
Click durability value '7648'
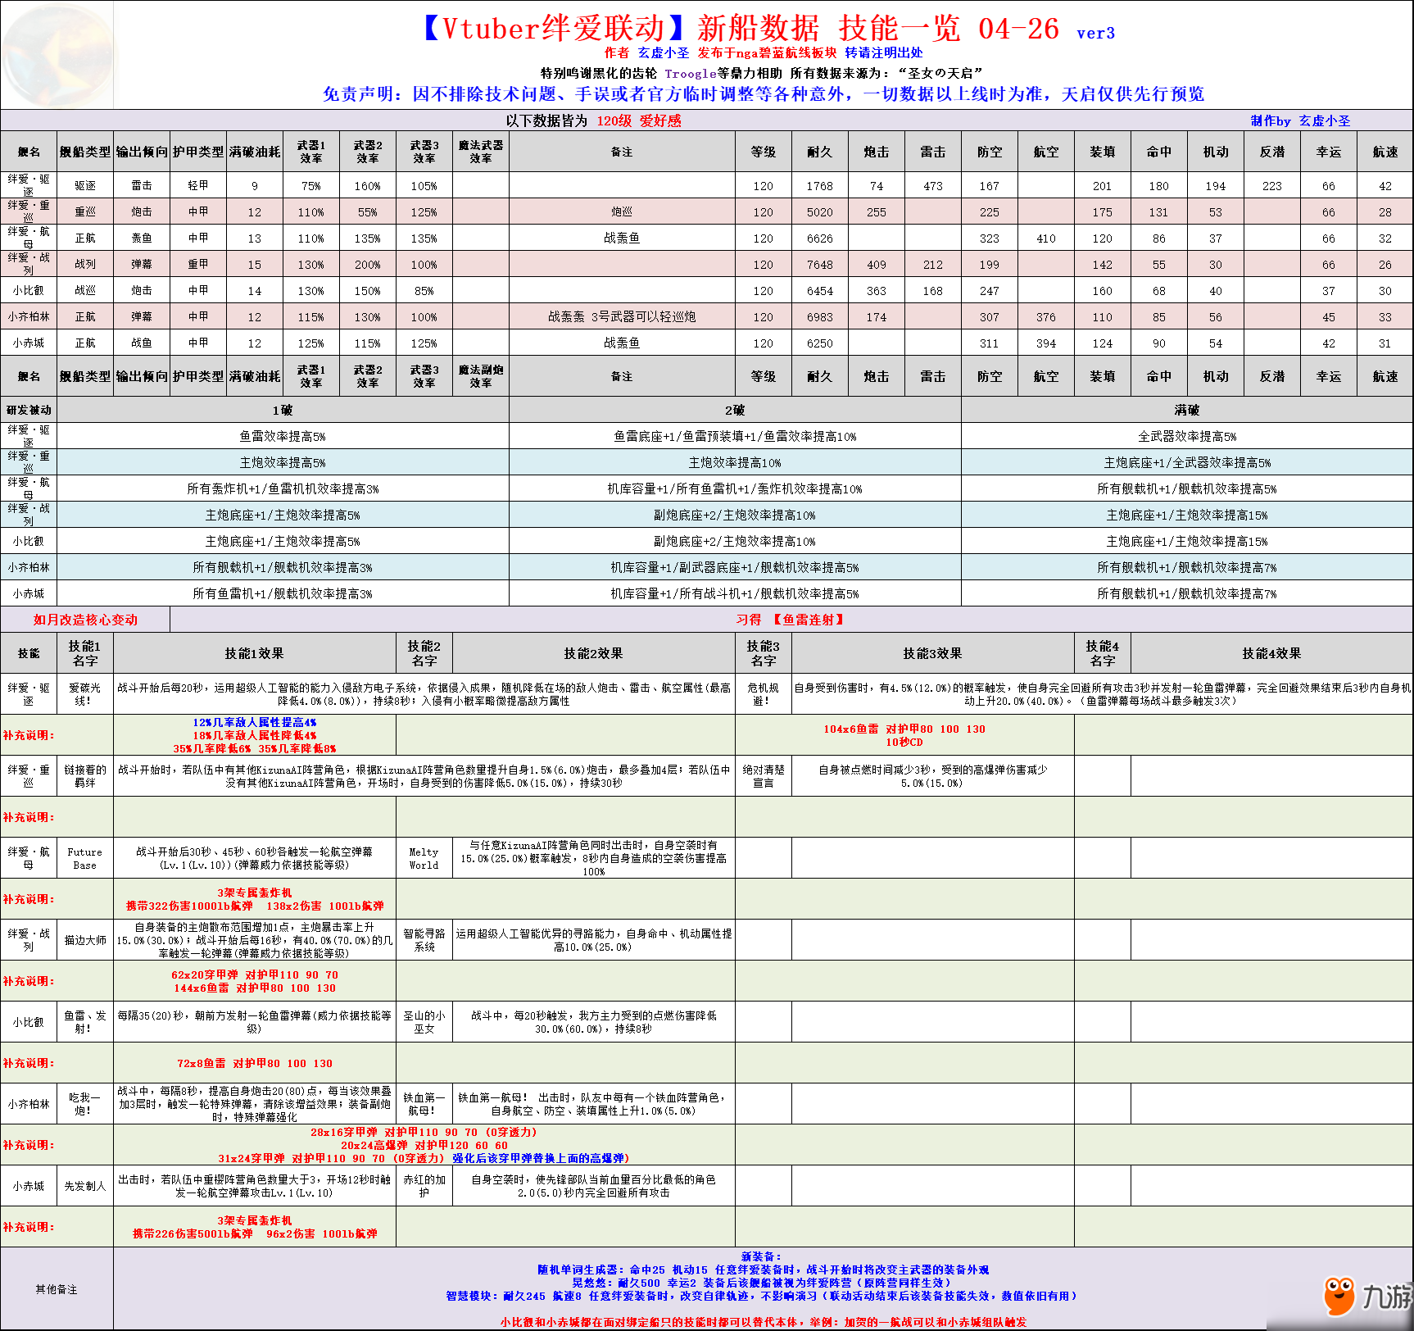click(x=819, y=265)
